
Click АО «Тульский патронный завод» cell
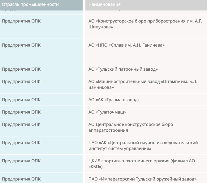pos(123,69)
